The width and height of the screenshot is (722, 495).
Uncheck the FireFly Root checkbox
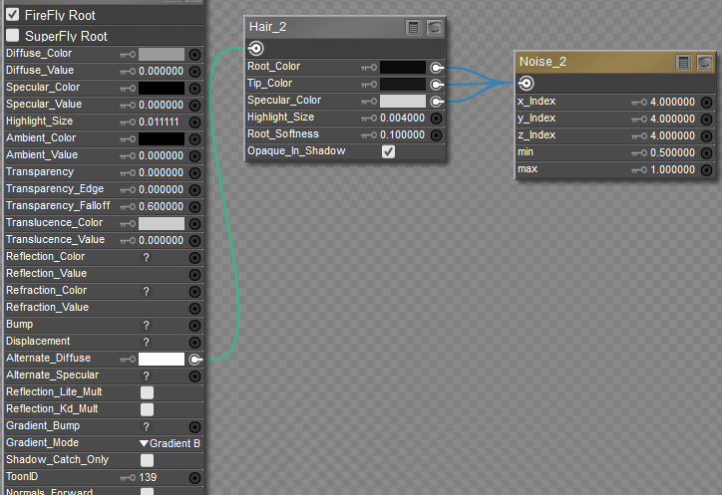[12, 16]
